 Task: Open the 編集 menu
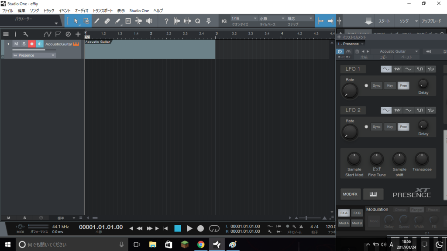coord(21,10)
